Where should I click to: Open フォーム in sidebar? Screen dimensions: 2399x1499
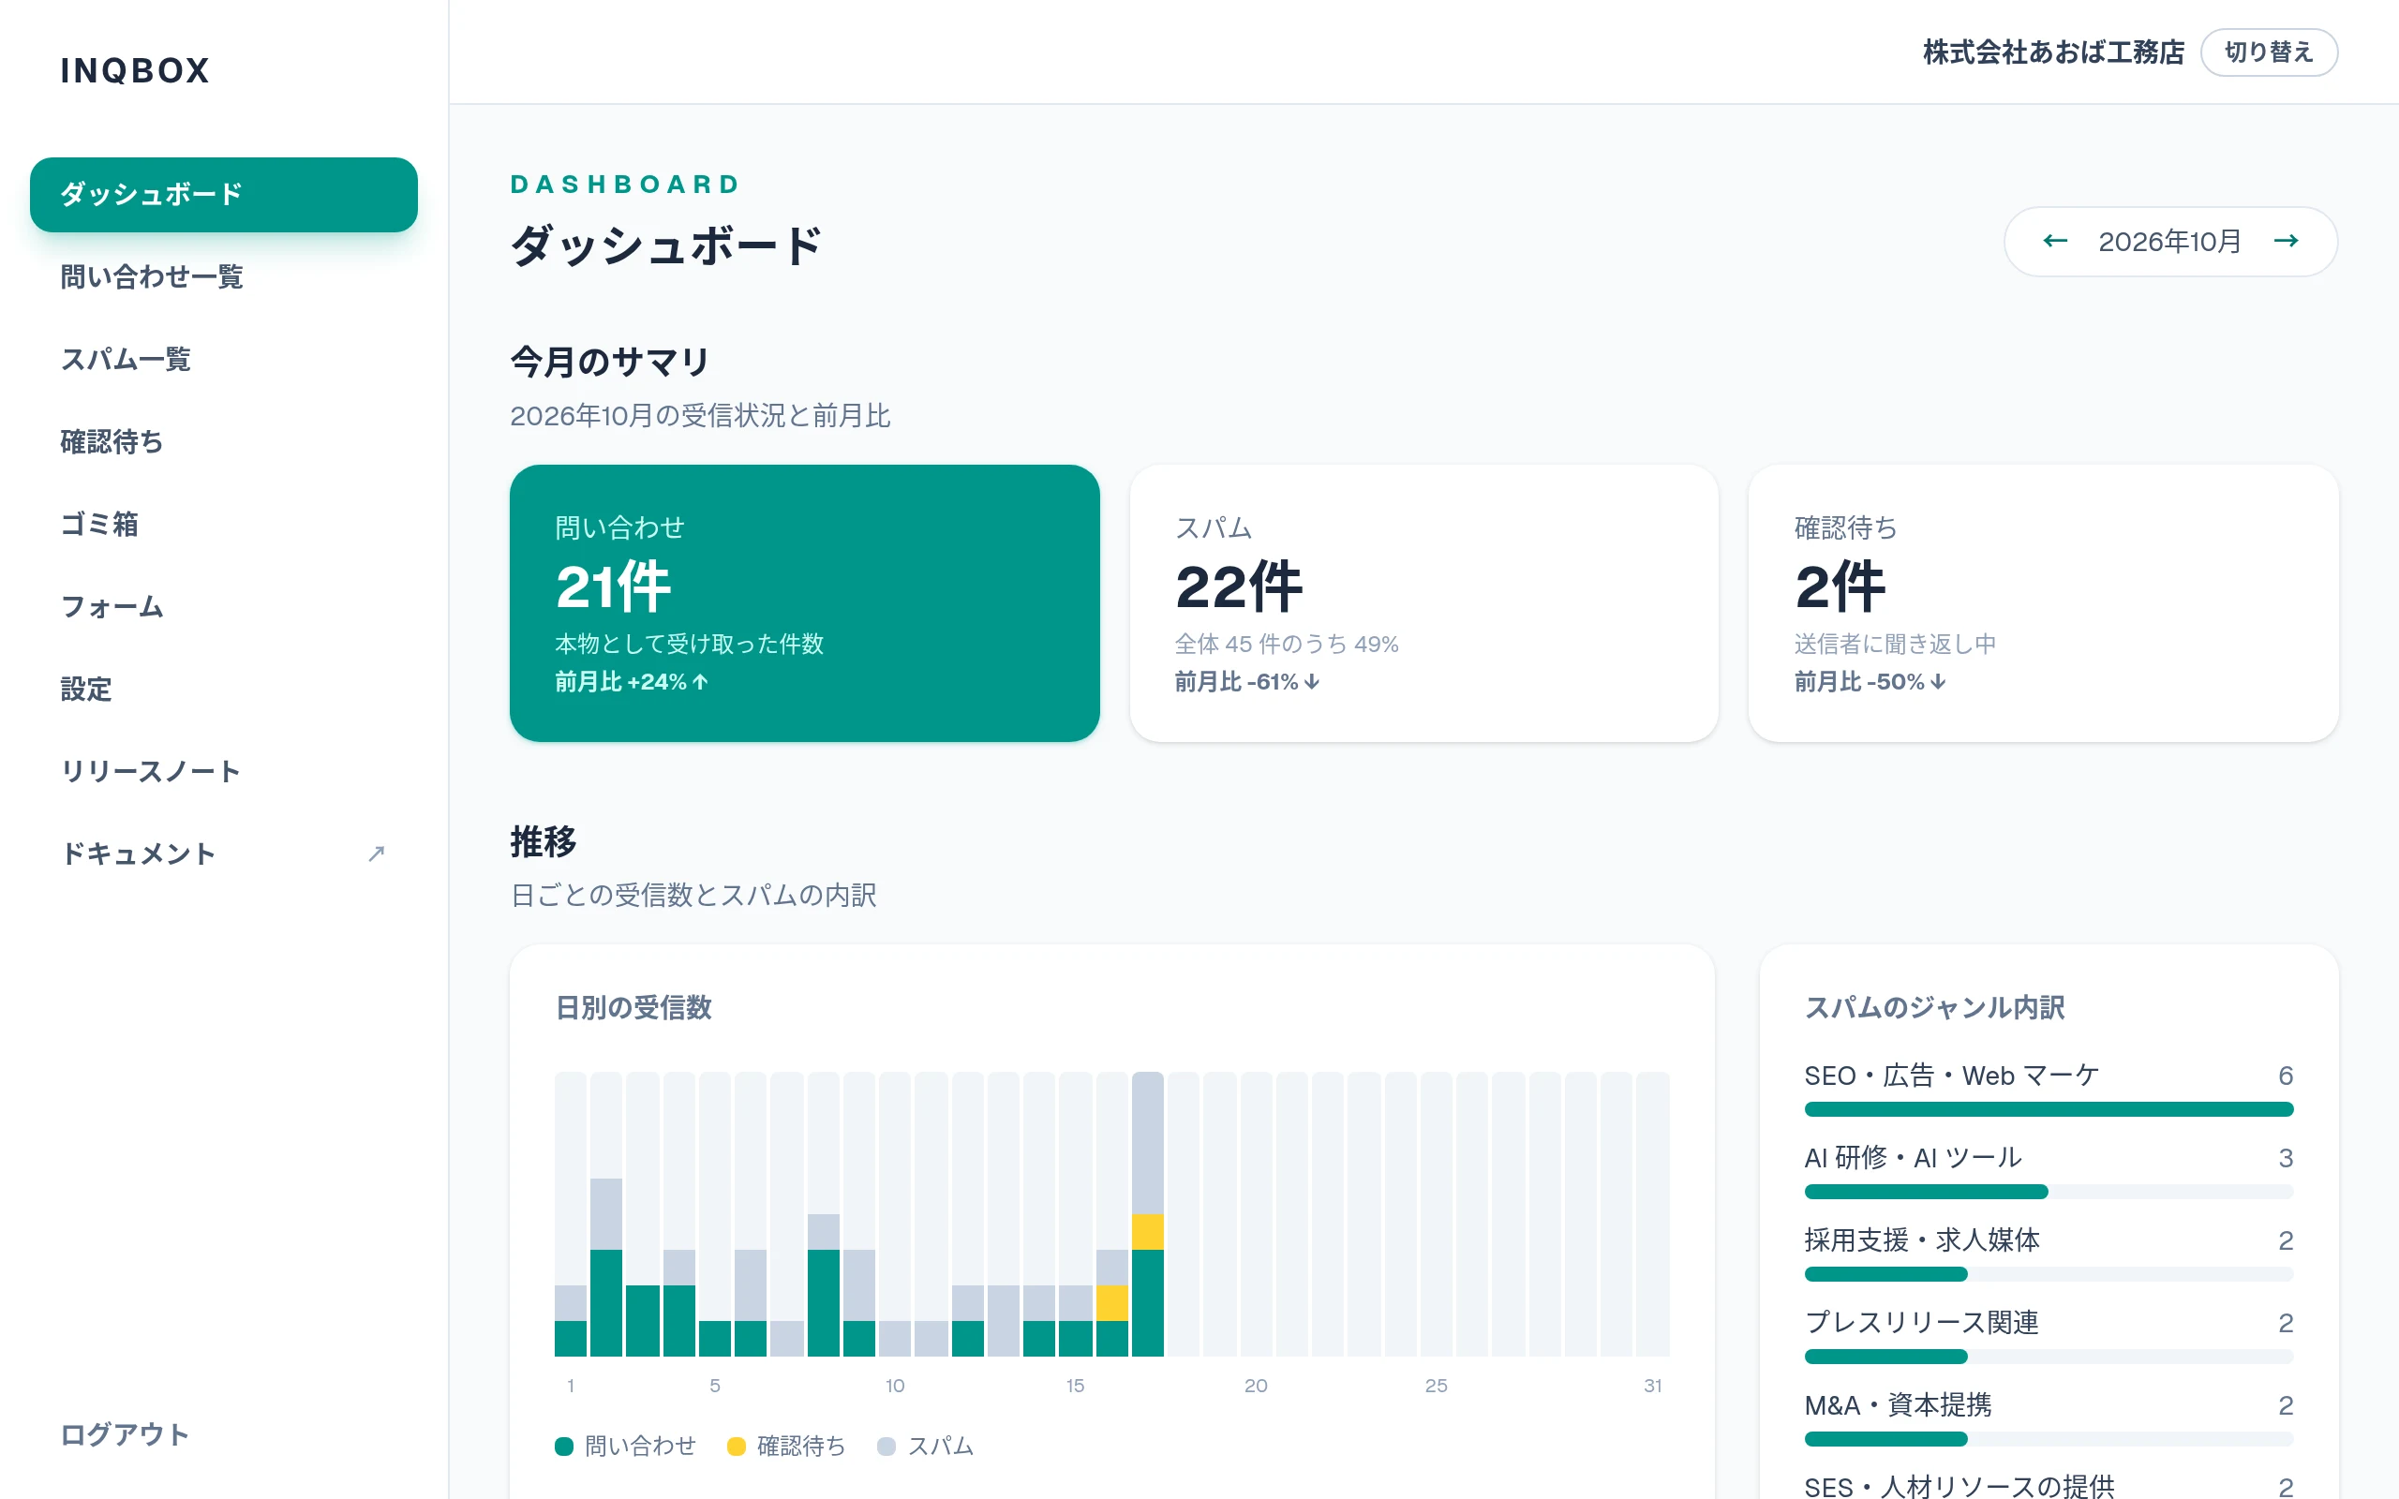click(224, 606)
